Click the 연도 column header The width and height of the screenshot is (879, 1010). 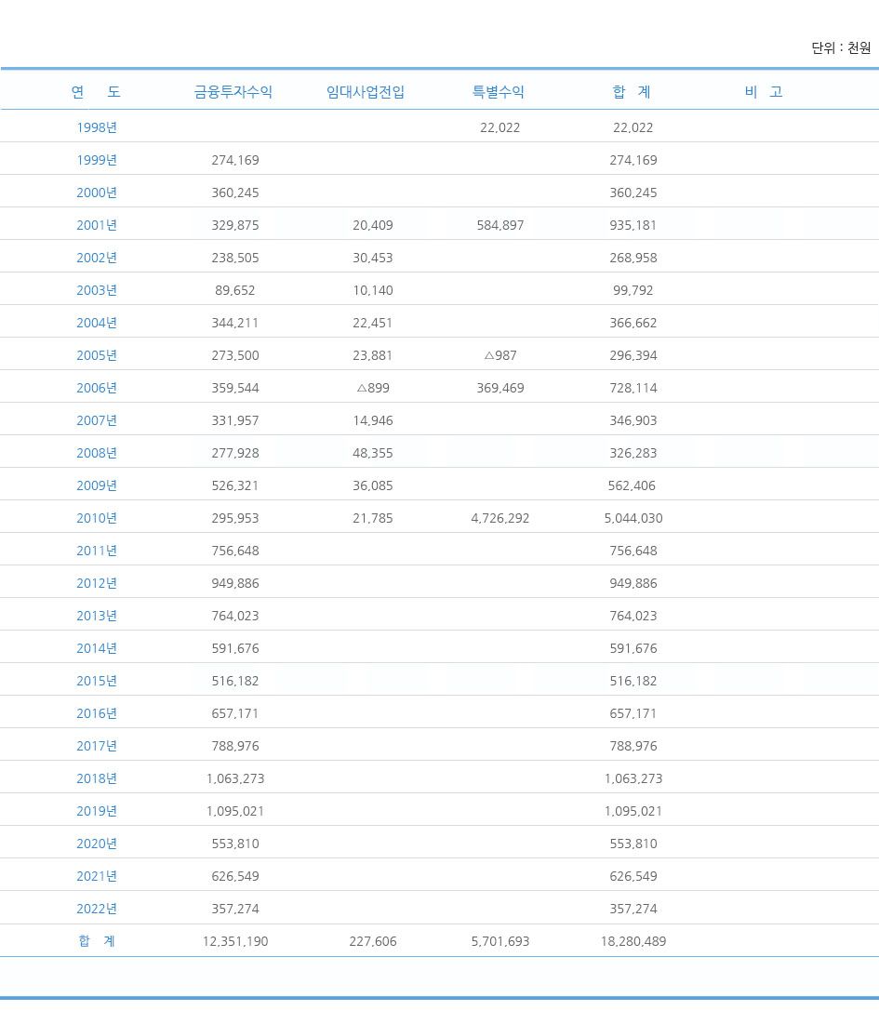point(96,92)
